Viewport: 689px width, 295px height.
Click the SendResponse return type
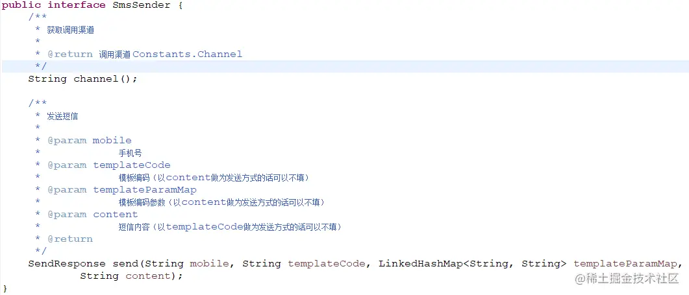pos(67,264)
